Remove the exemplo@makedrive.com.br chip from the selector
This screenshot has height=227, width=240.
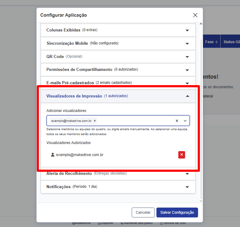click(x=95, y=121)
